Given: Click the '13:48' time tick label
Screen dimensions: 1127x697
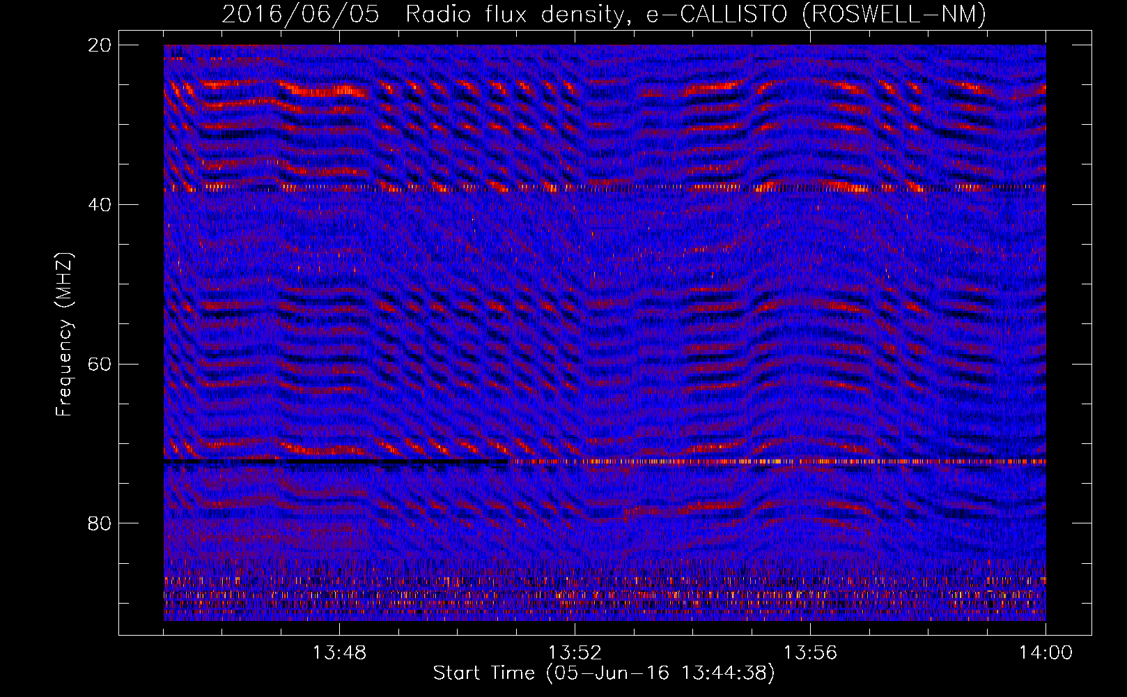Looking at the screenshot, I should point(339,653).
